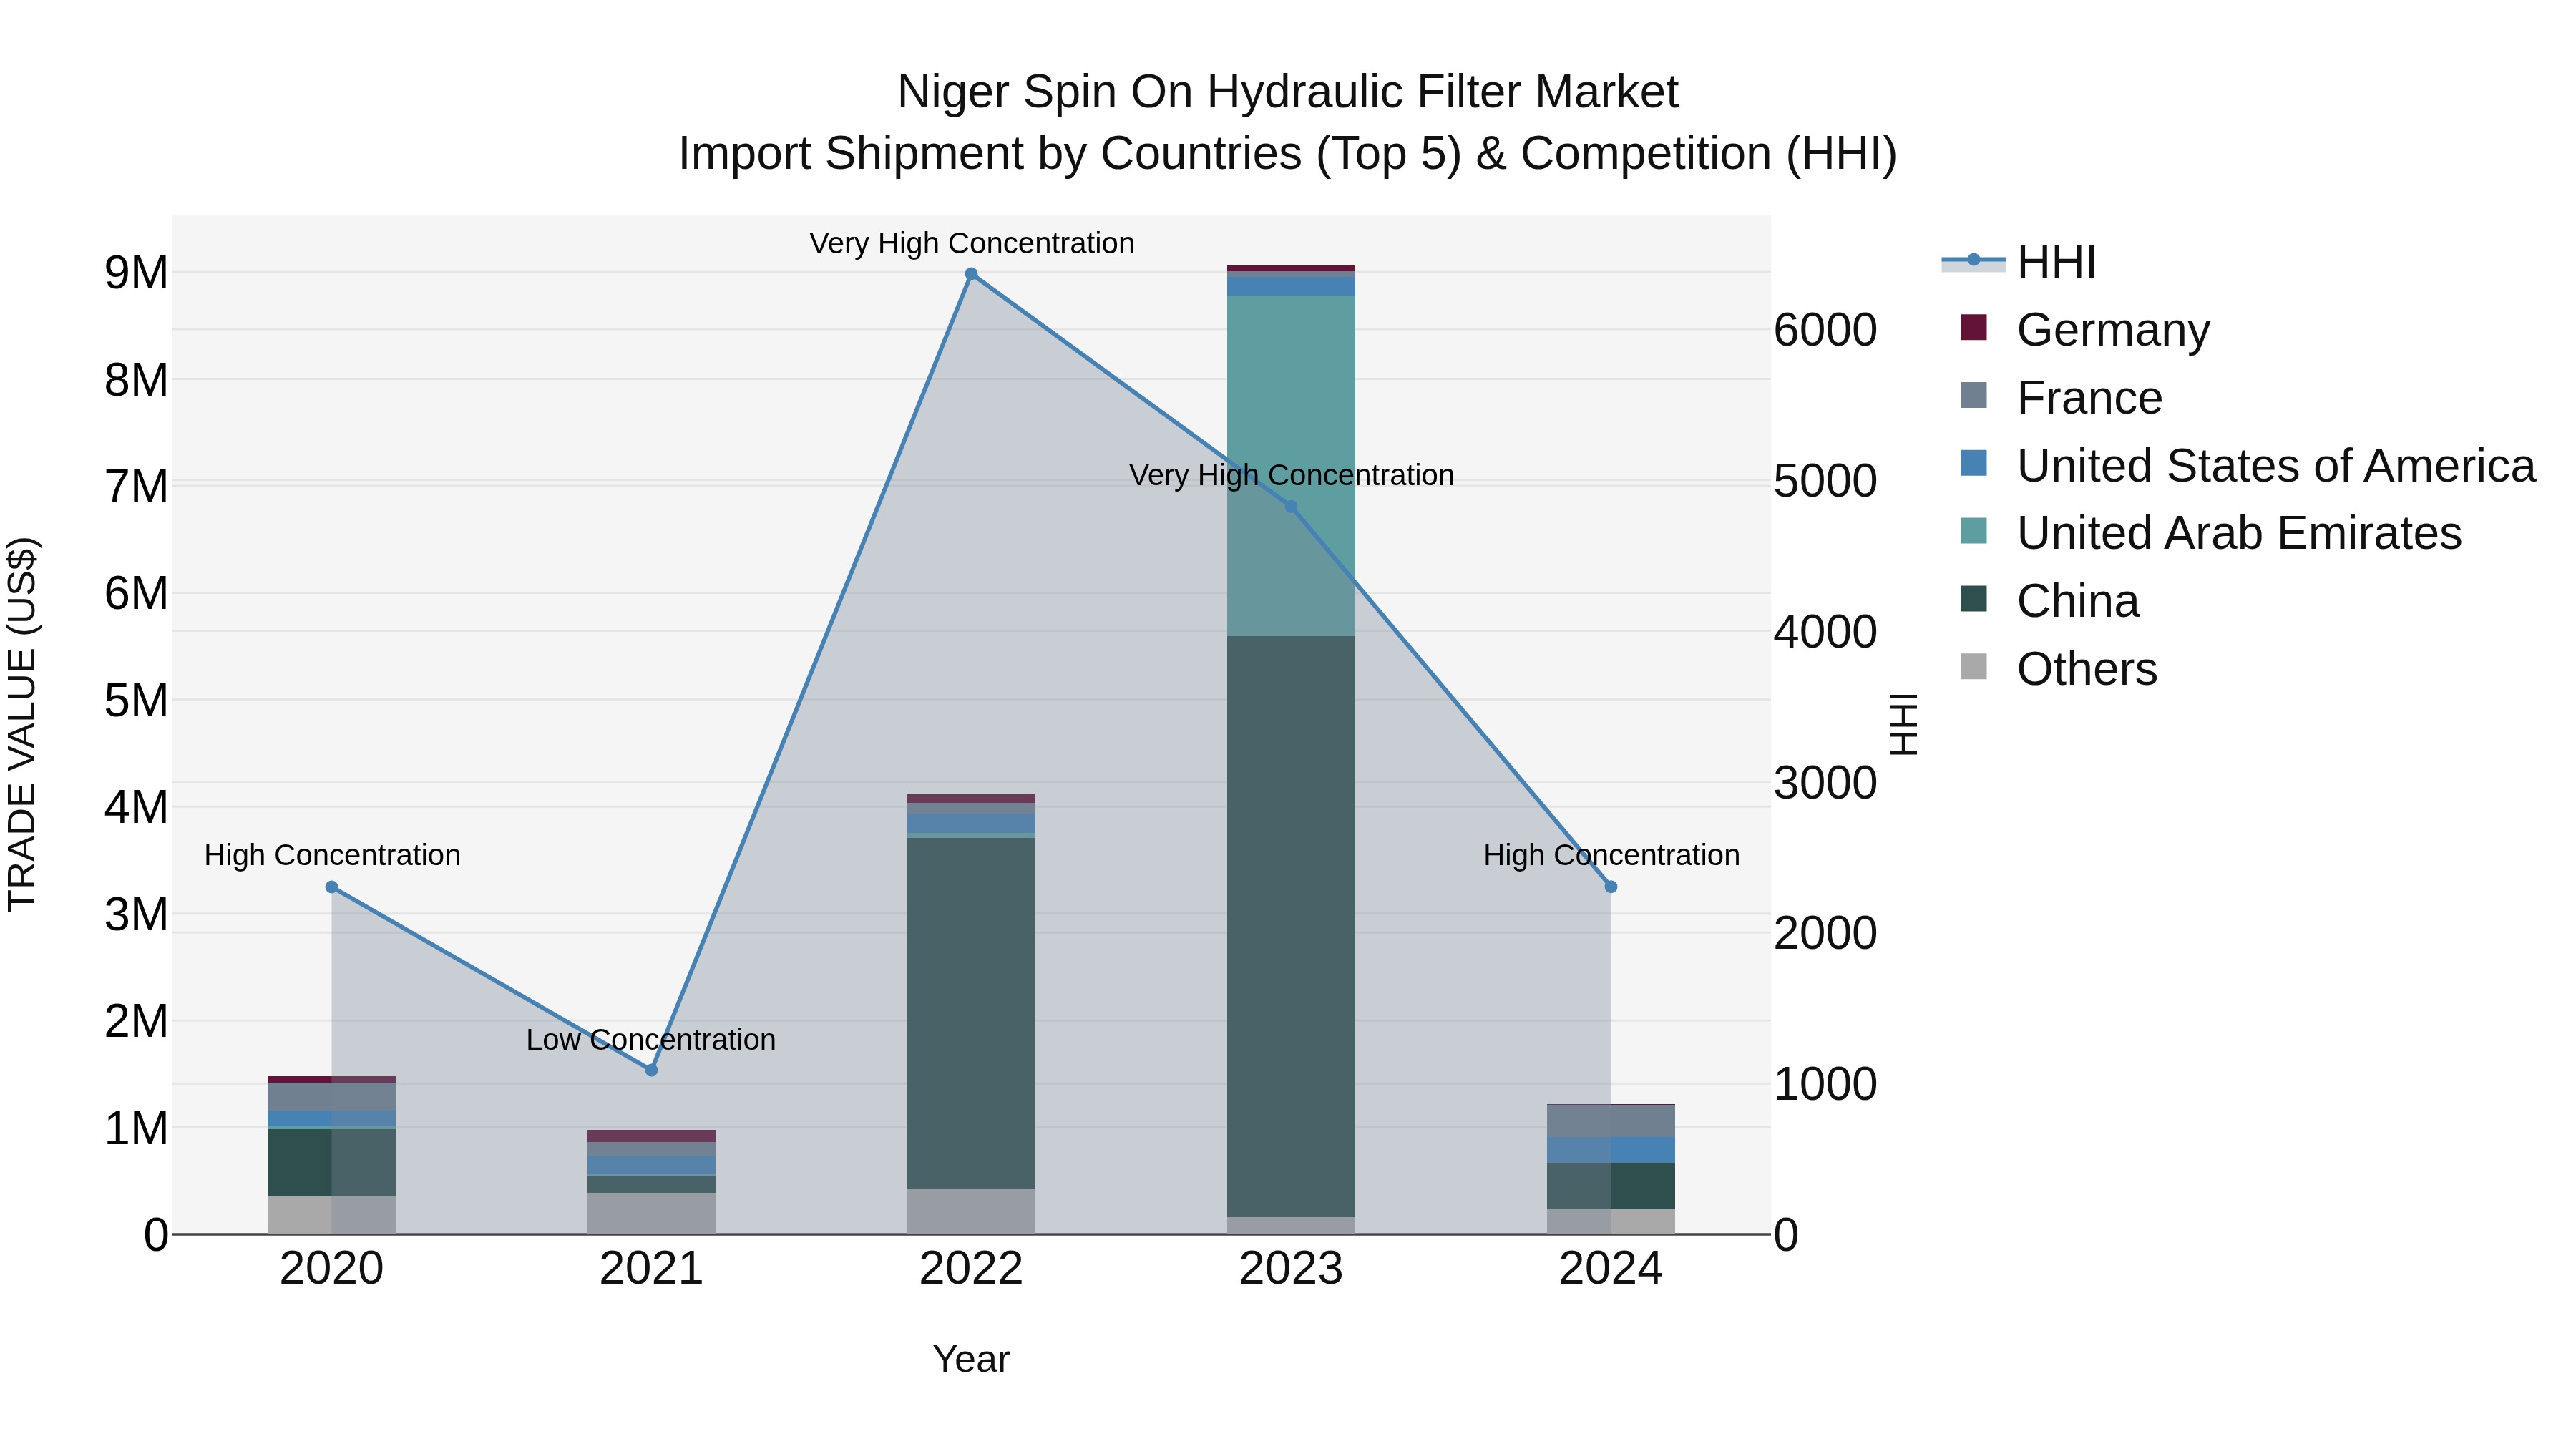
Task: Click the 2021 x-axis tick label
Action: [x=651, y=1269]
